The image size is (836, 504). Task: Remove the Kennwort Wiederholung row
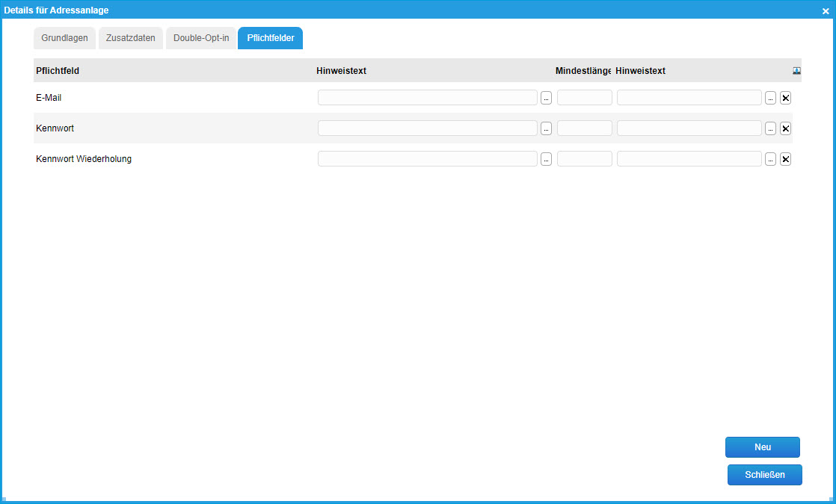click(x=785, y=159)
